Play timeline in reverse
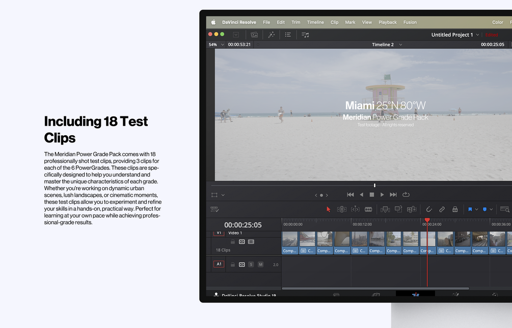Image resolution: width=512 pixels, height=328 pixels. [x=362, y=195]
